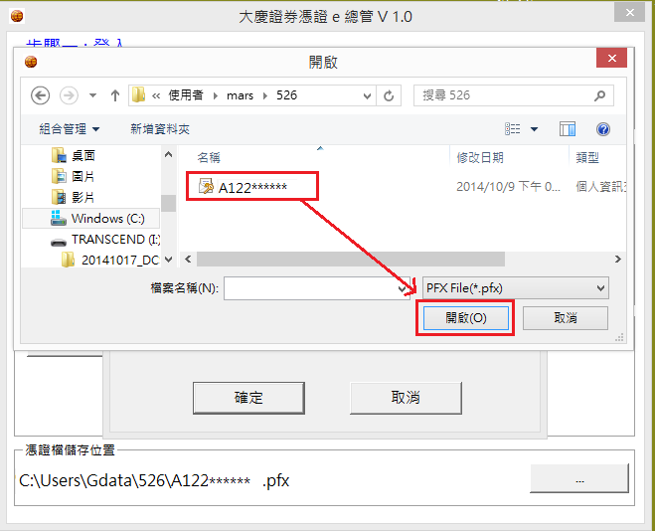The width and height of the screenshot is (655, 531).
Task: Click the change view icon
Action: pyautogui.click(x=513, y=129)
